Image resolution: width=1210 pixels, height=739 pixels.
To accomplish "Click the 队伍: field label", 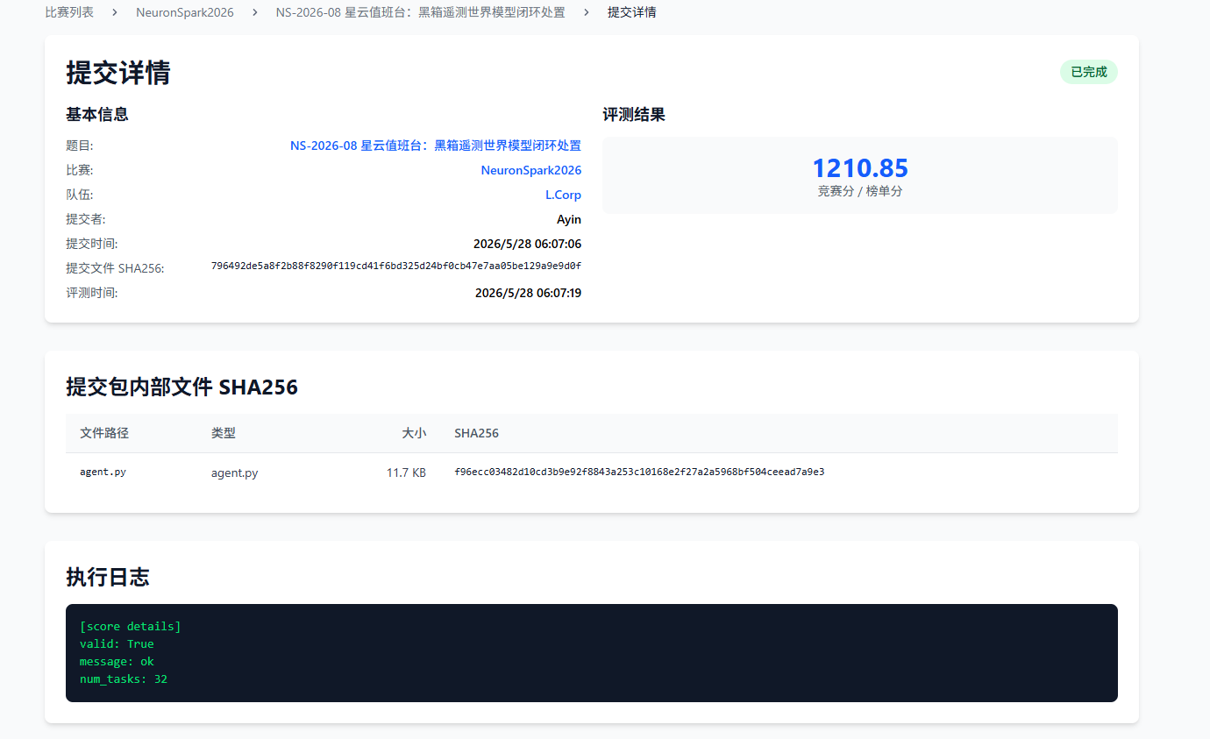I will tap(80, 195).
